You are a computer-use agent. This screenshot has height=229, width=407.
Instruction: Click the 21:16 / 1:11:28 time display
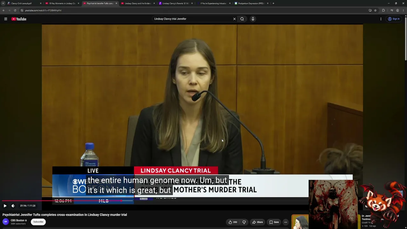[x=28, y=206]
